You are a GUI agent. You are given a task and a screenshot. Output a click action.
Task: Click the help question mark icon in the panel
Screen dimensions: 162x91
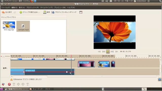click(35, 1)
